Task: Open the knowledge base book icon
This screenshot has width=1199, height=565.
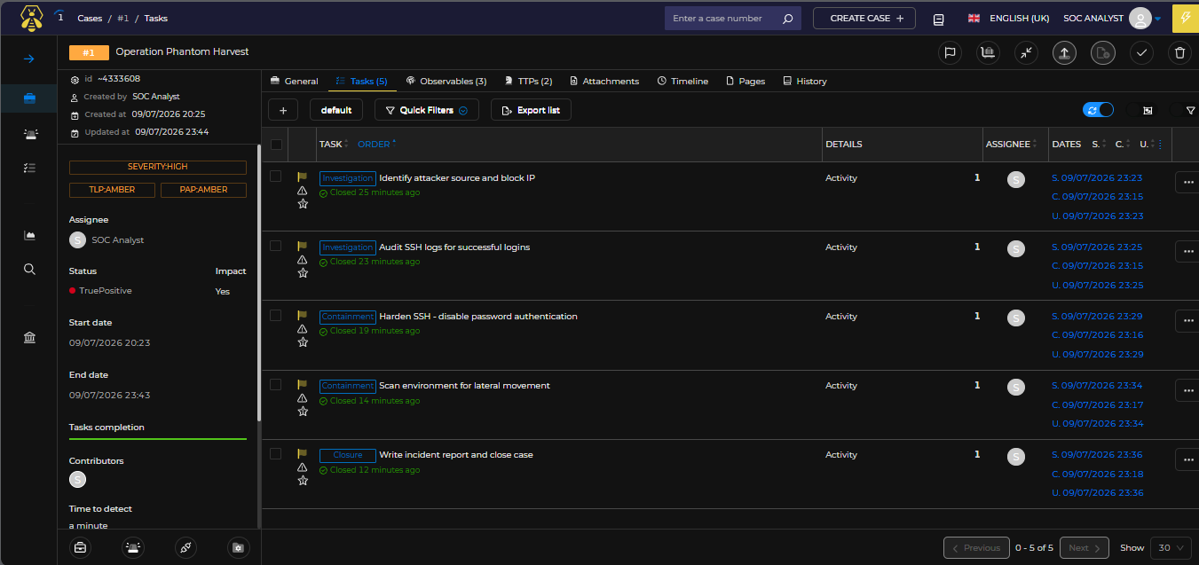Action: (x=939, y=19)
